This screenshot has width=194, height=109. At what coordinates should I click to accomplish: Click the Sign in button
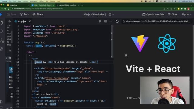[185, 15]
